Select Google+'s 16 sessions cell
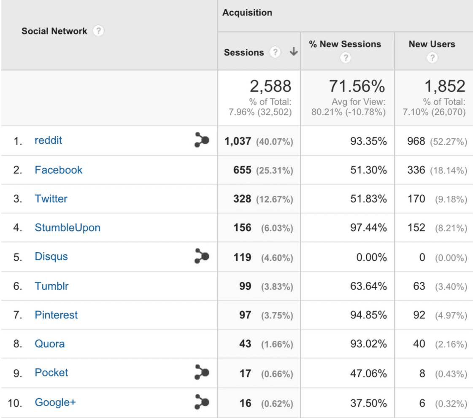Viewport: 473px width, 418px height. click(259, 403)
